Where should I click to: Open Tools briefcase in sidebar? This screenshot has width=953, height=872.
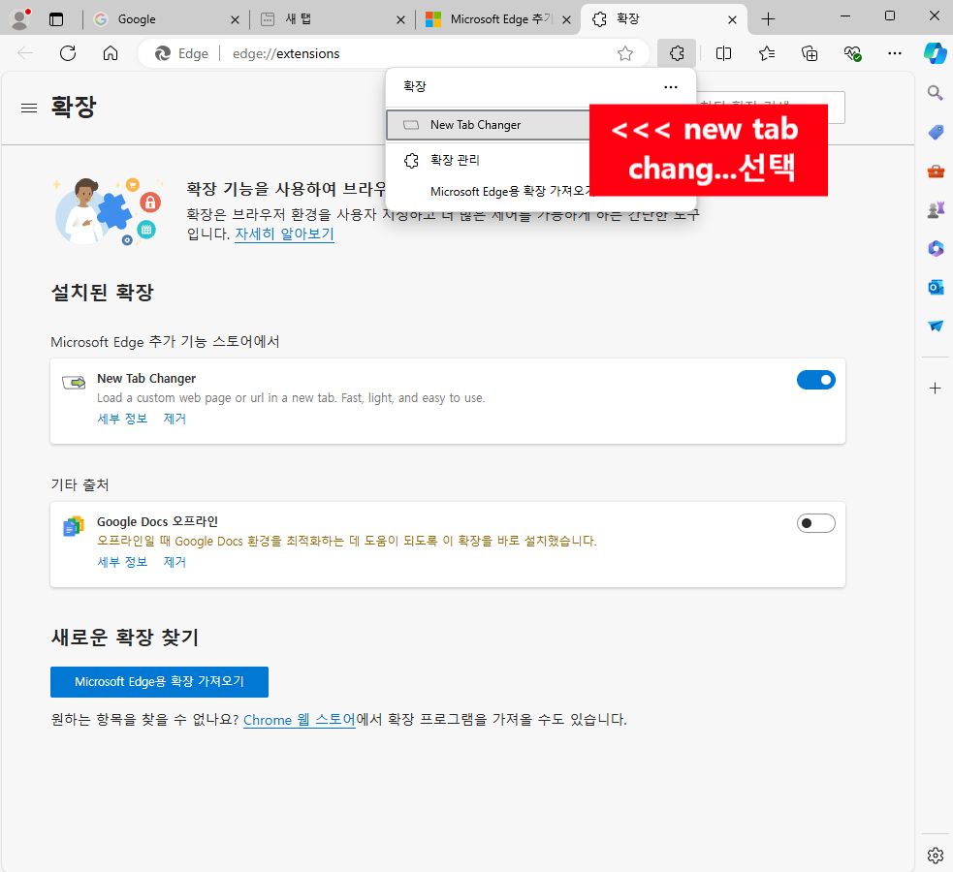(x=936, y=171)
